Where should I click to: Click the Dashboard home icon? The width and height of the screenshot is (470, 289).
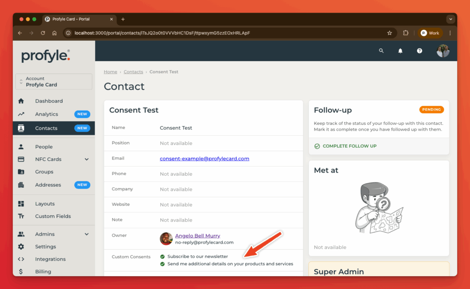pyautogui.click(x=21, y=101)
